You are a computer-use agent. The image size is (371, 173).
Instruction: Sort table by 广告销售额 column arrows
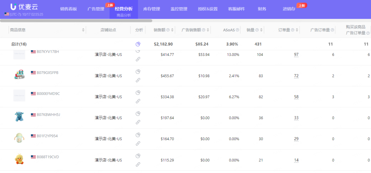click(x=208, y=30)
